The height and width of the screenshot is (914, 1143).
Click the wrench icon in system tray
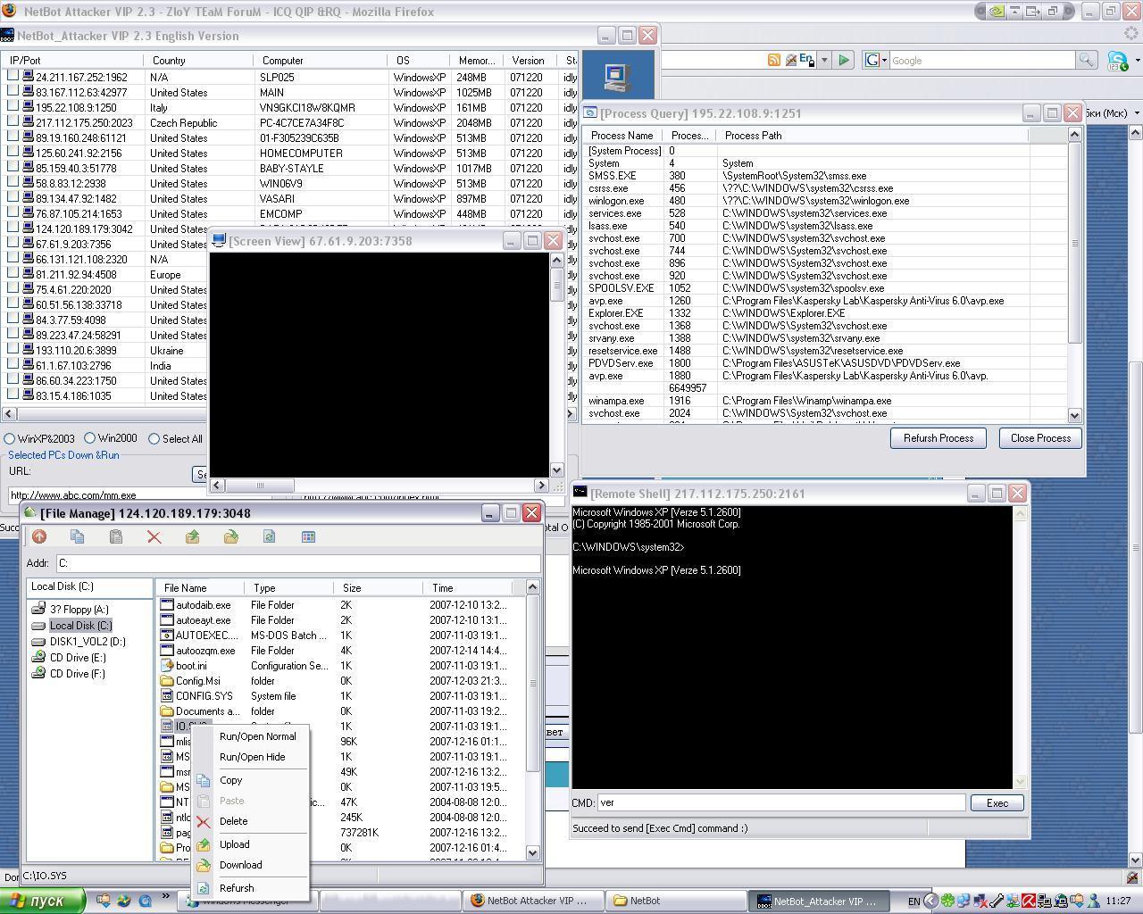[997, 901]
